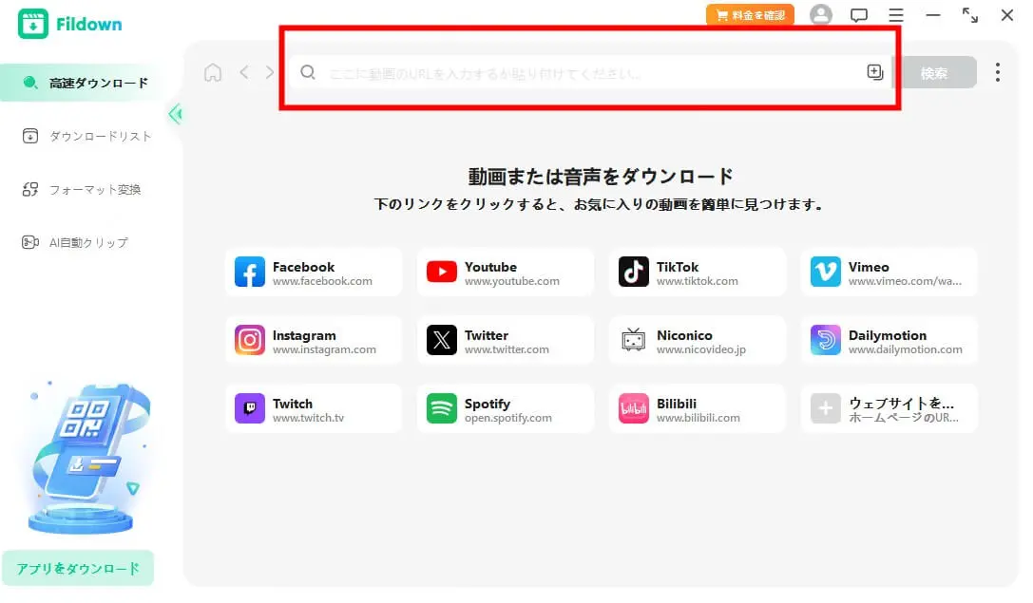Toggle the compact window arrows icon
This screenshot has width=1033, height=603.
(x=969, y=14)
